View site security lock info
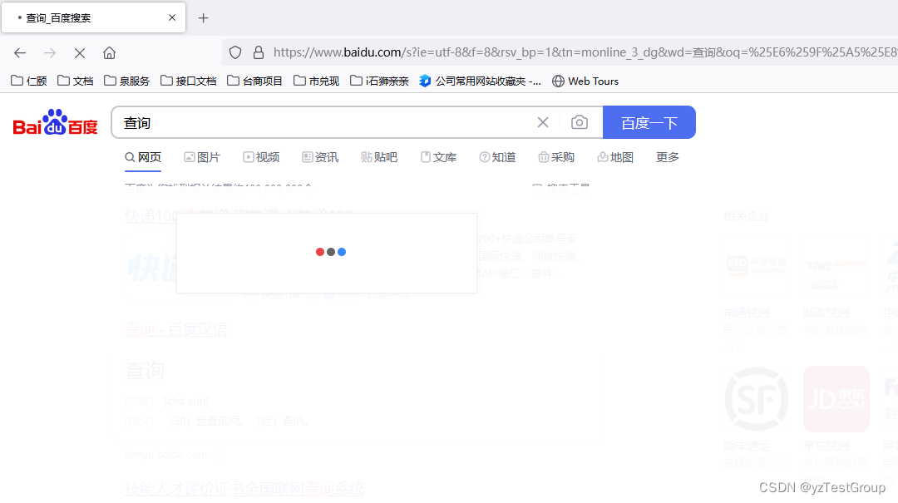This screenshot has width=898, height=503. (259, 52)
